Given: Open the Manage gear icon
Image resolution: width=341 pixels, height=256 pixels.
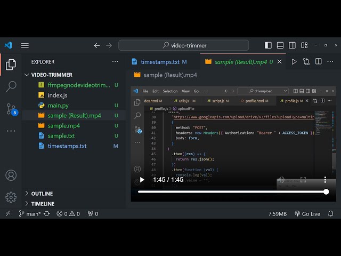Looking at the screenshot, I should click(11, 197).
